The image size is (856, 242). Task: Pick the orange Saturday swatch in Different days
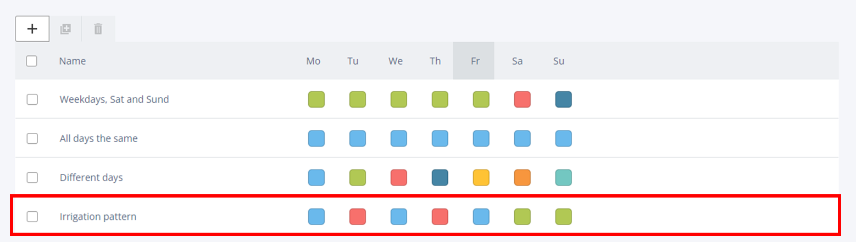tap(523, 177)
